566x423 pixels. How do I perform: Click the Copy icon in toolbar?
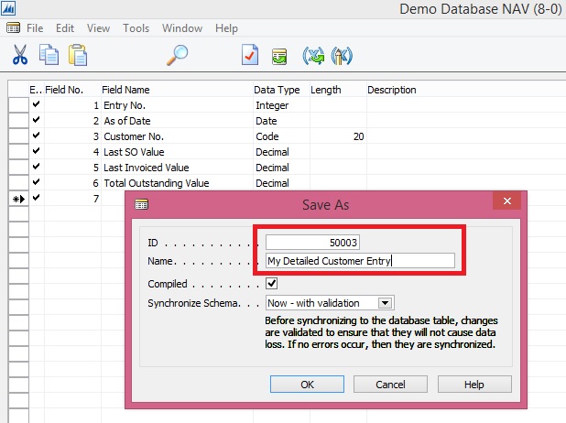(x=49, y=55)
